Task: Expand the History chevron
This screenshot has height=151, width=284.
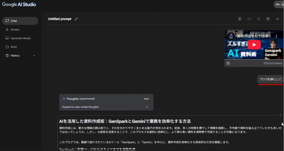Action: coord(34,56)
